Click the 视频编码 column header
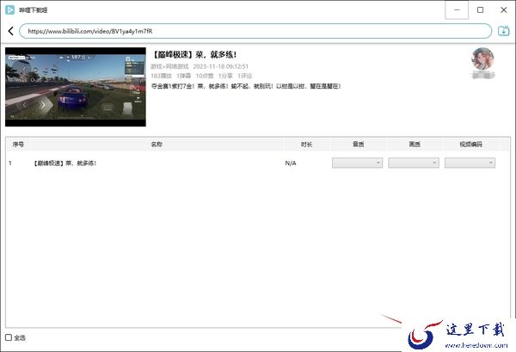This screenshot has width=516, height=352. click(x=471, y=145)
